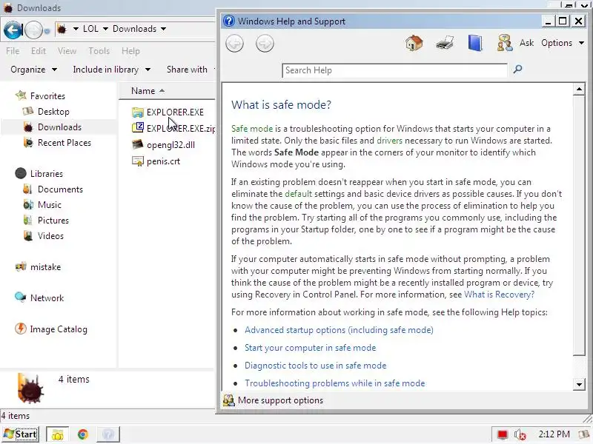Click Share with toolbar button
593x444 pixels.
click(187, 70)
